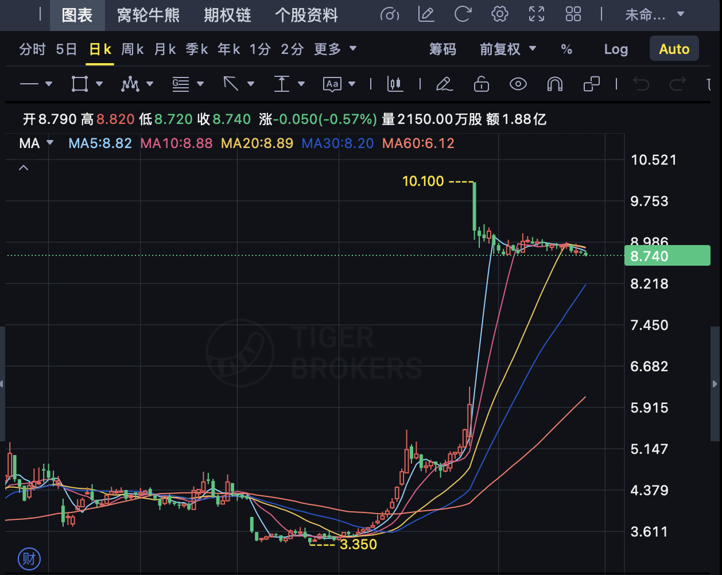Viewport: 722px width, 575px height.
Task: Open the multi-chart grid layout icon
Action: pos(573,14)
